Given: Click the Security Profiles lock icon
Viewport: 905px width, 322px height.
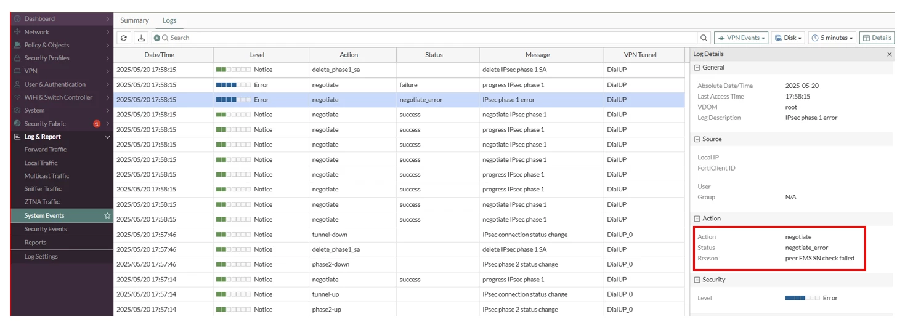Looking at the screenshot, I should point(17,58).
